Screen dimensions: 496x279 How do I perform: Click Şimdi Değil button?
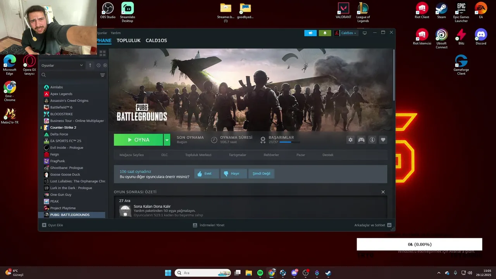coord(261,174)
